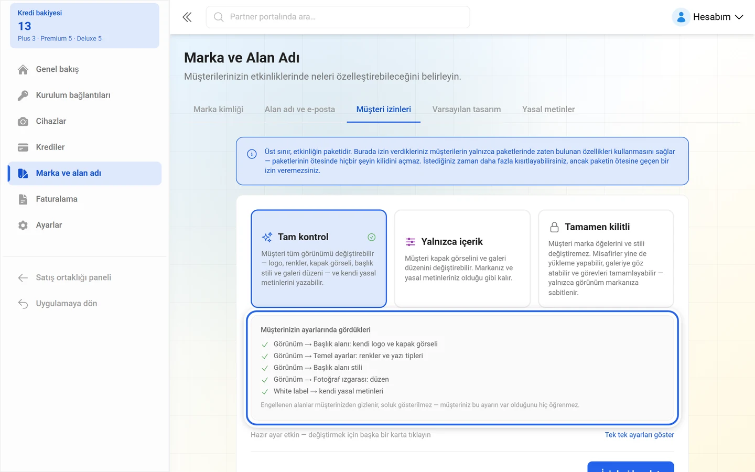Viewport: 755px width, 472px height.
Task: Open the Müşteri izinleri tab
Action: 384,109
